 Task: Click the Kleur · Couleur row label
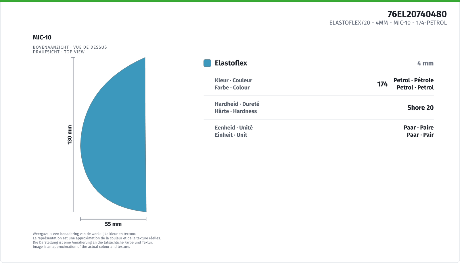point(233,80)
